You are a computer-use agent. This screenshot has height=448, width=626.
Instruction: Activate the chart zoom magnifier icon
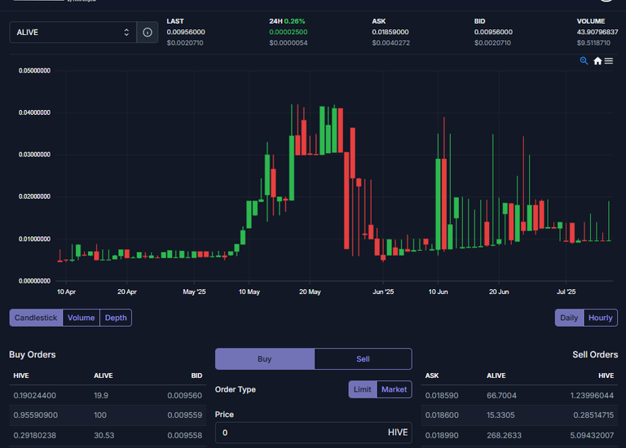coord(584,60)
